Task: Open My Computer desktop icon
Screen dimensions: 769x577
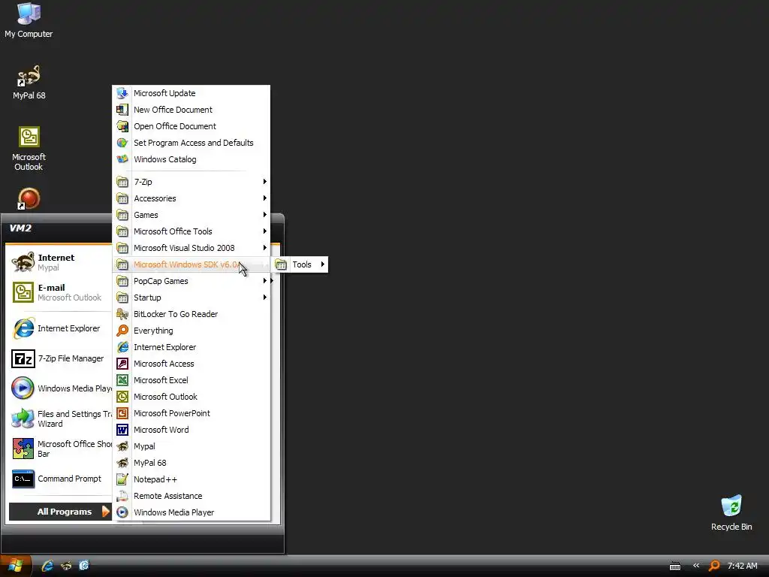Action: point(29,20)
